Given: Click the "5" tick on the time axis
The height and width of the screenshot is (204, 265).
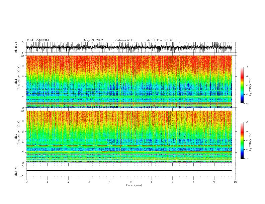Looking at the screenshot, I should click(131, 182).
